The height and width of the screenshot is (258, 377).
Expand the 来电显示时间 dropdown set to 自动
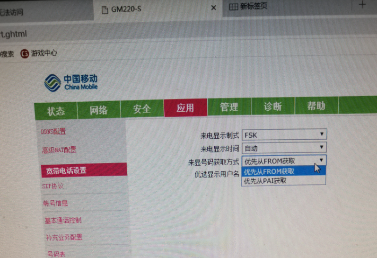tap(284, 148)
